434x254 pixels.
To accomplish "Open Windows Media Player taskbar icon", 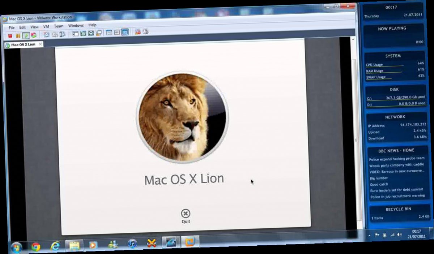I will [x=93, y=245].
